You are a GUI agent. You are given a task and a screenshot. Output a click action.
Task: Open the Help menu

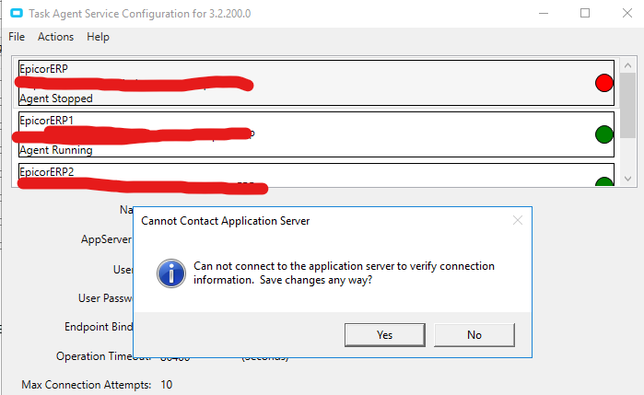point(98,37)
